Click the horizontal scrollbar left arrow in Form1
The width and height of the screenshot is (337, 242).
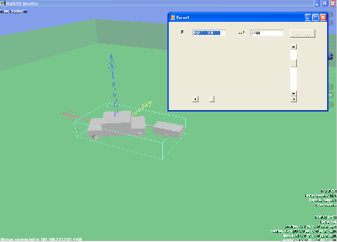[195, 99]
